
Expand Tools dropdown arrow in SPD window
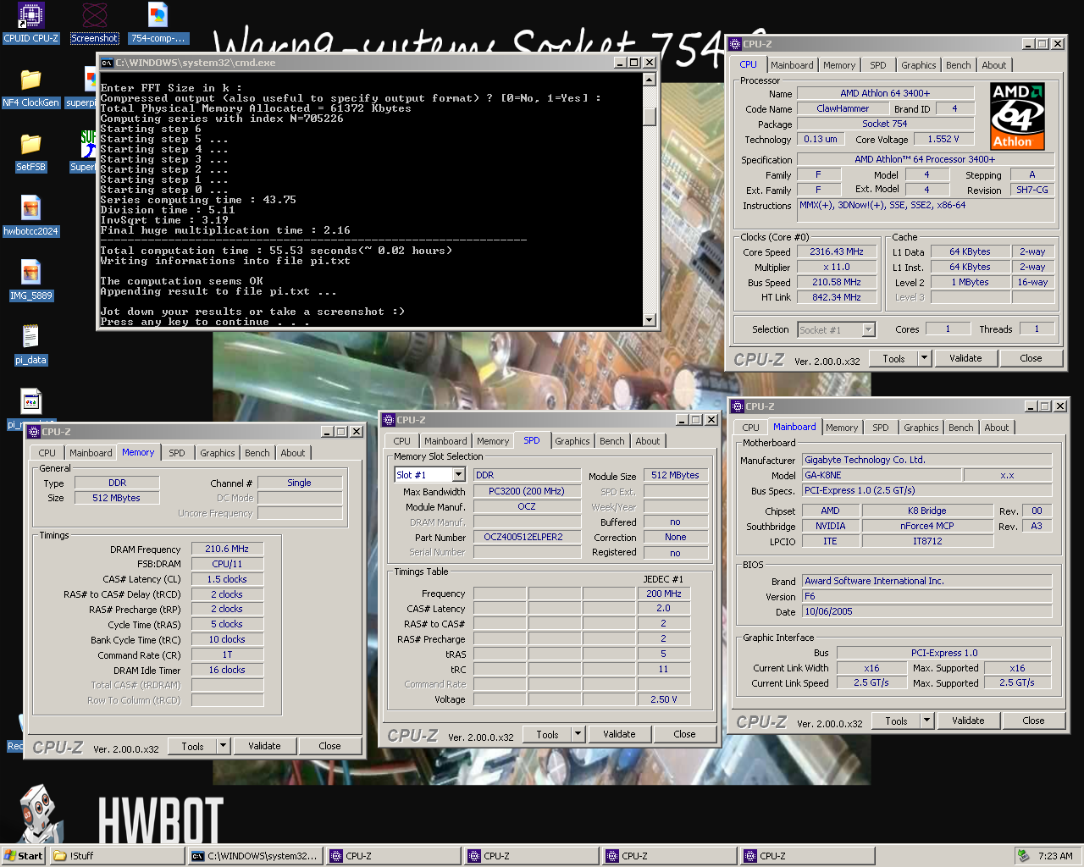[x=578, y=734]
